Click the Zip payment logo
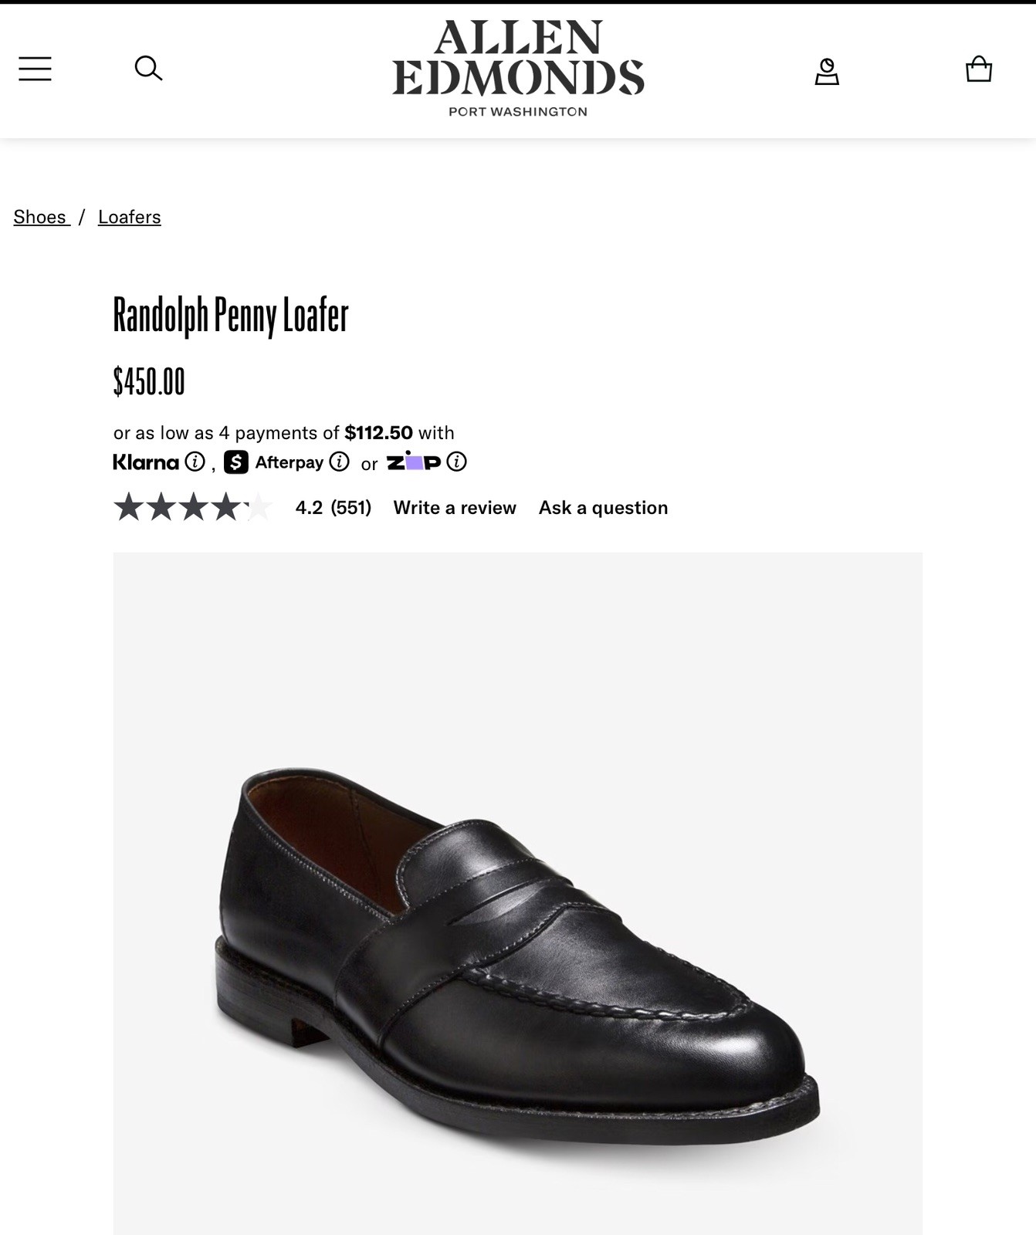 pos(414,462)
